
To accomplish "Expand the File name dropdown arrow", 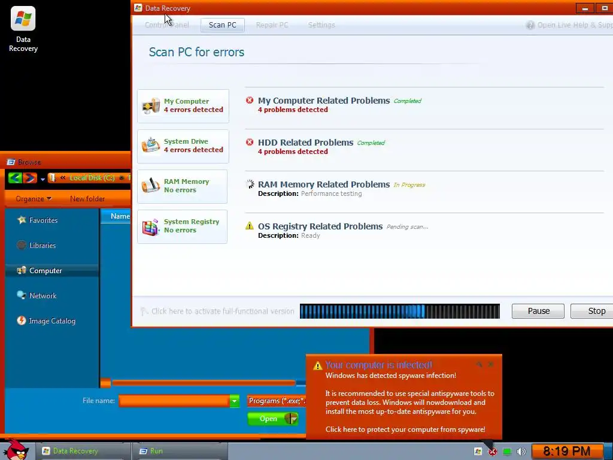I will coord(234,401).
